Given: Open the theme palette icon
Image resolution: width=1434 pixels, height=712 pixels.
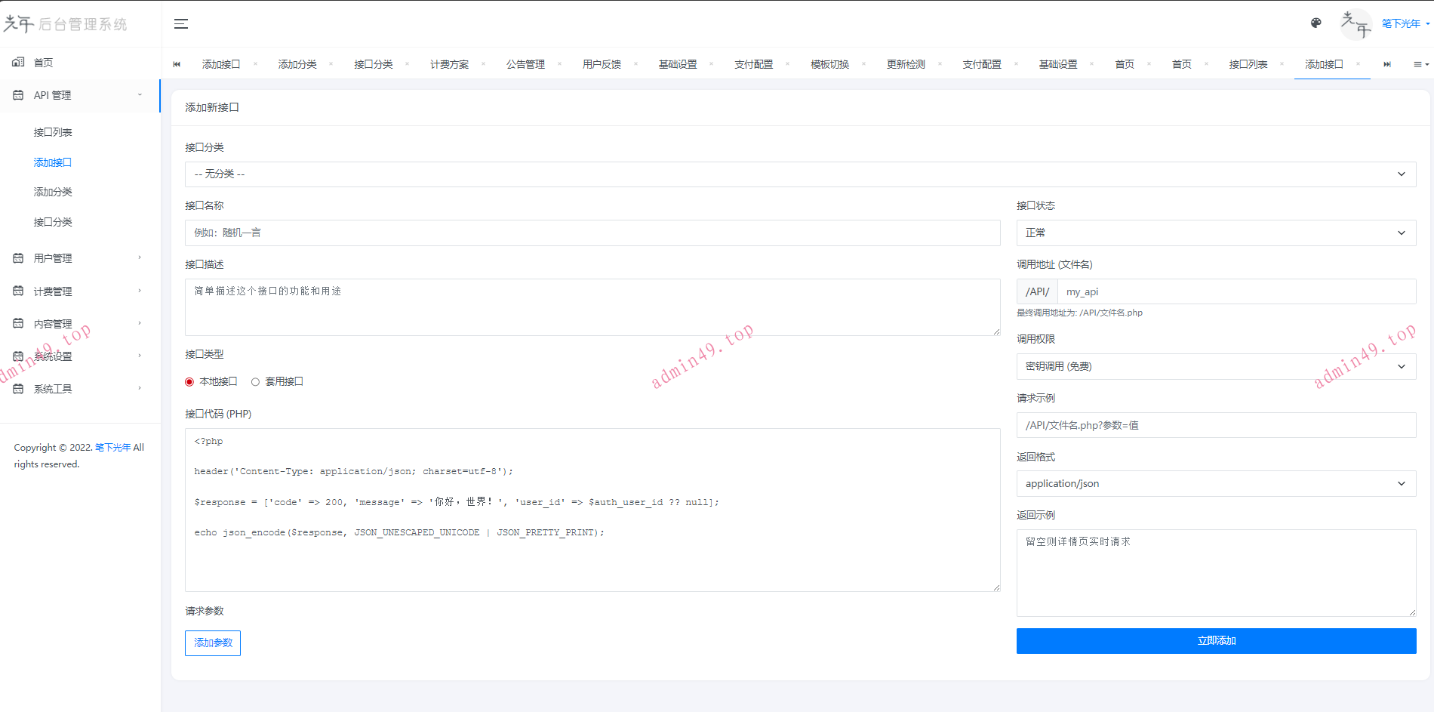Looking at the screenshot, I should [x=1316, y=23].
